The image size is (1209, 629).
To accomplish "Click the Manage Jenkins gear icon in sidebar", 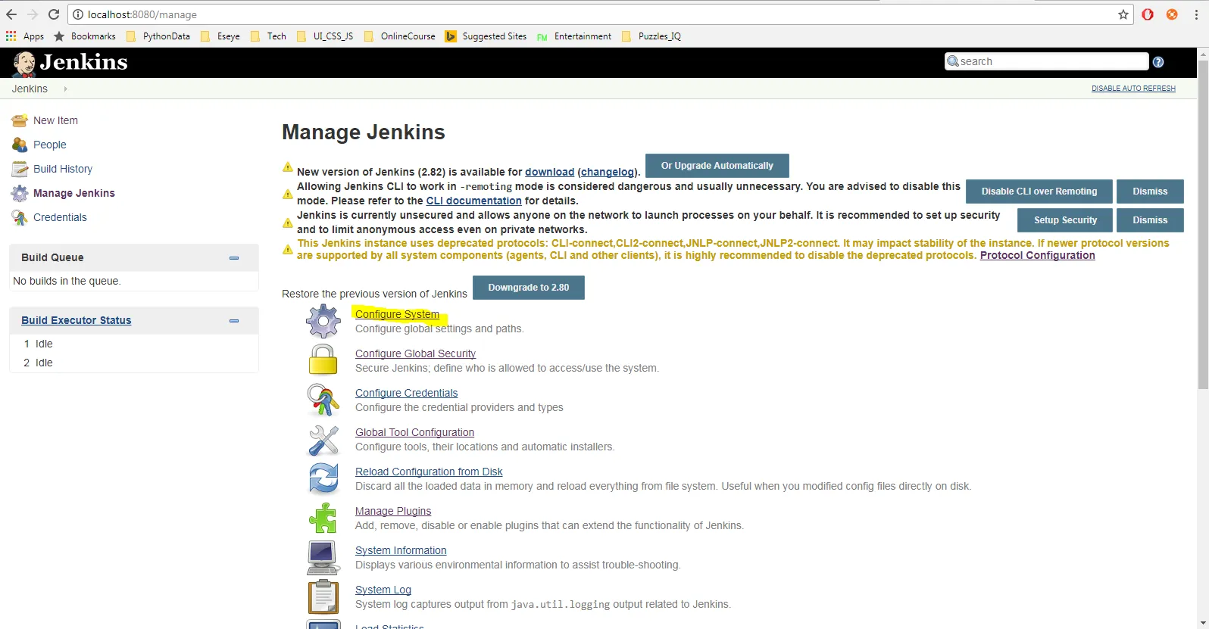I will [x=20, y=193].
